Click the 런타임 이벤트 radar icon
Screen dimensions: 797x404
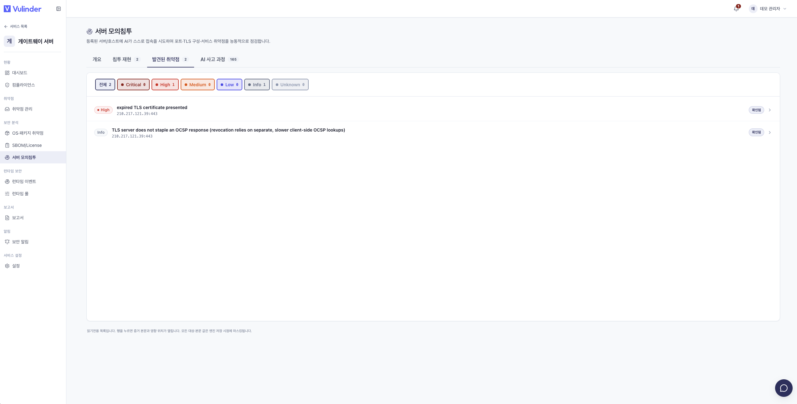[x=7, y=182]
